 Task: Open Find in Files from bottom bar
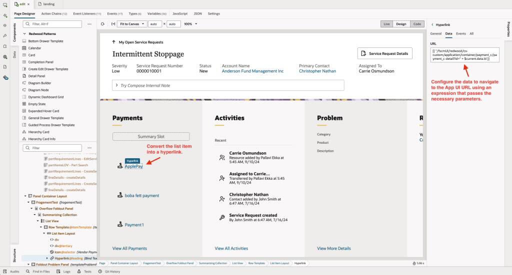tap(37, 272)
